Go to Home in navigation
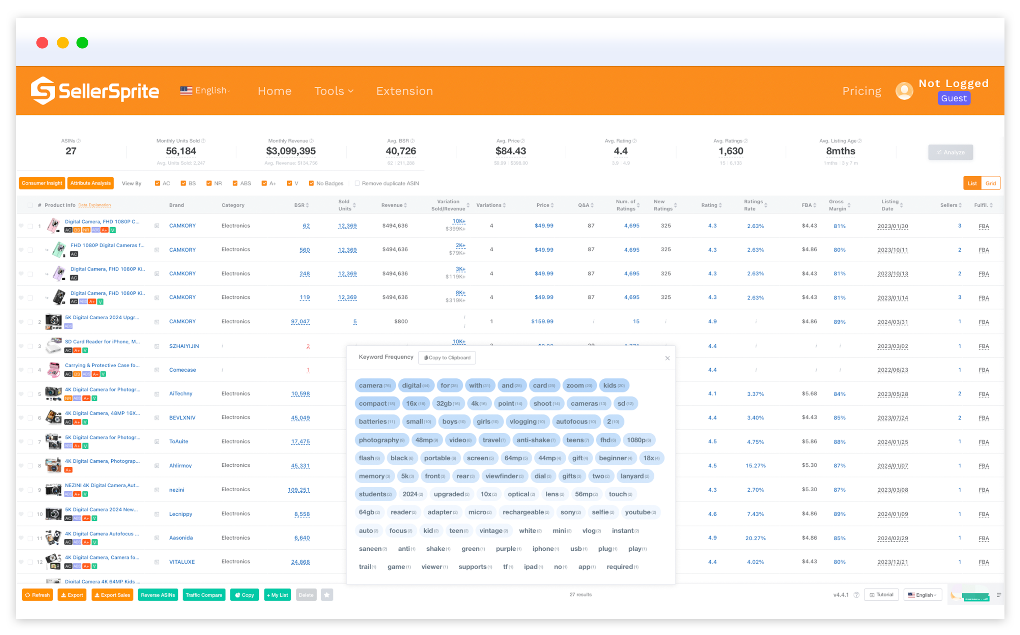Screen dimensions: 1020x635 [275, 91]
